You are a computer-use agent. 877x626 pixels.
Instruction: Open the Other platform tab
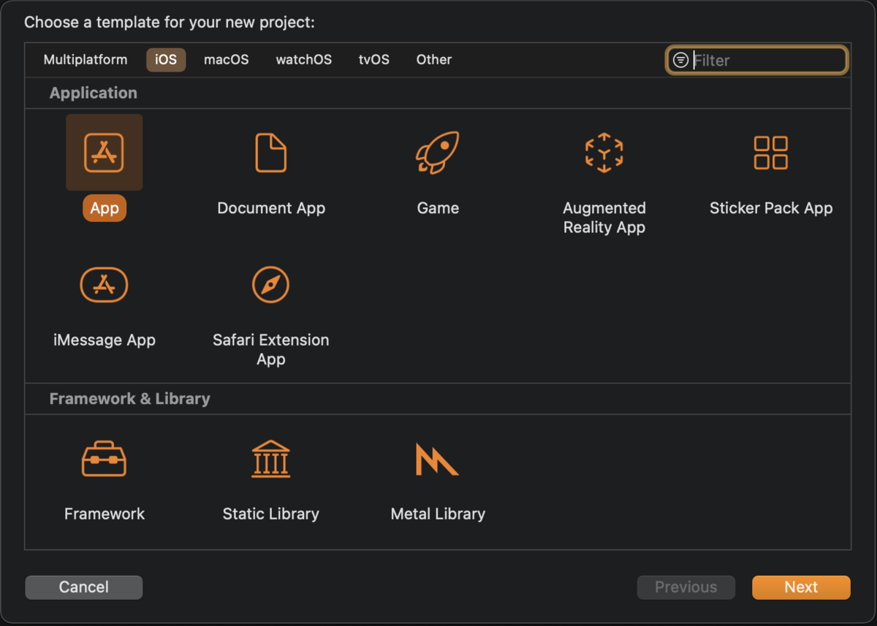(x=434, y=60)
